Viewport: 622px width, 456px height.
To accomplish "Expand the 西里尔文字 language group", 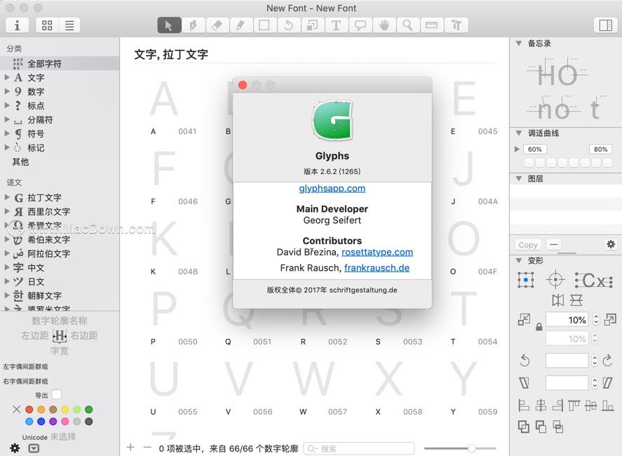I will (7, 211).
